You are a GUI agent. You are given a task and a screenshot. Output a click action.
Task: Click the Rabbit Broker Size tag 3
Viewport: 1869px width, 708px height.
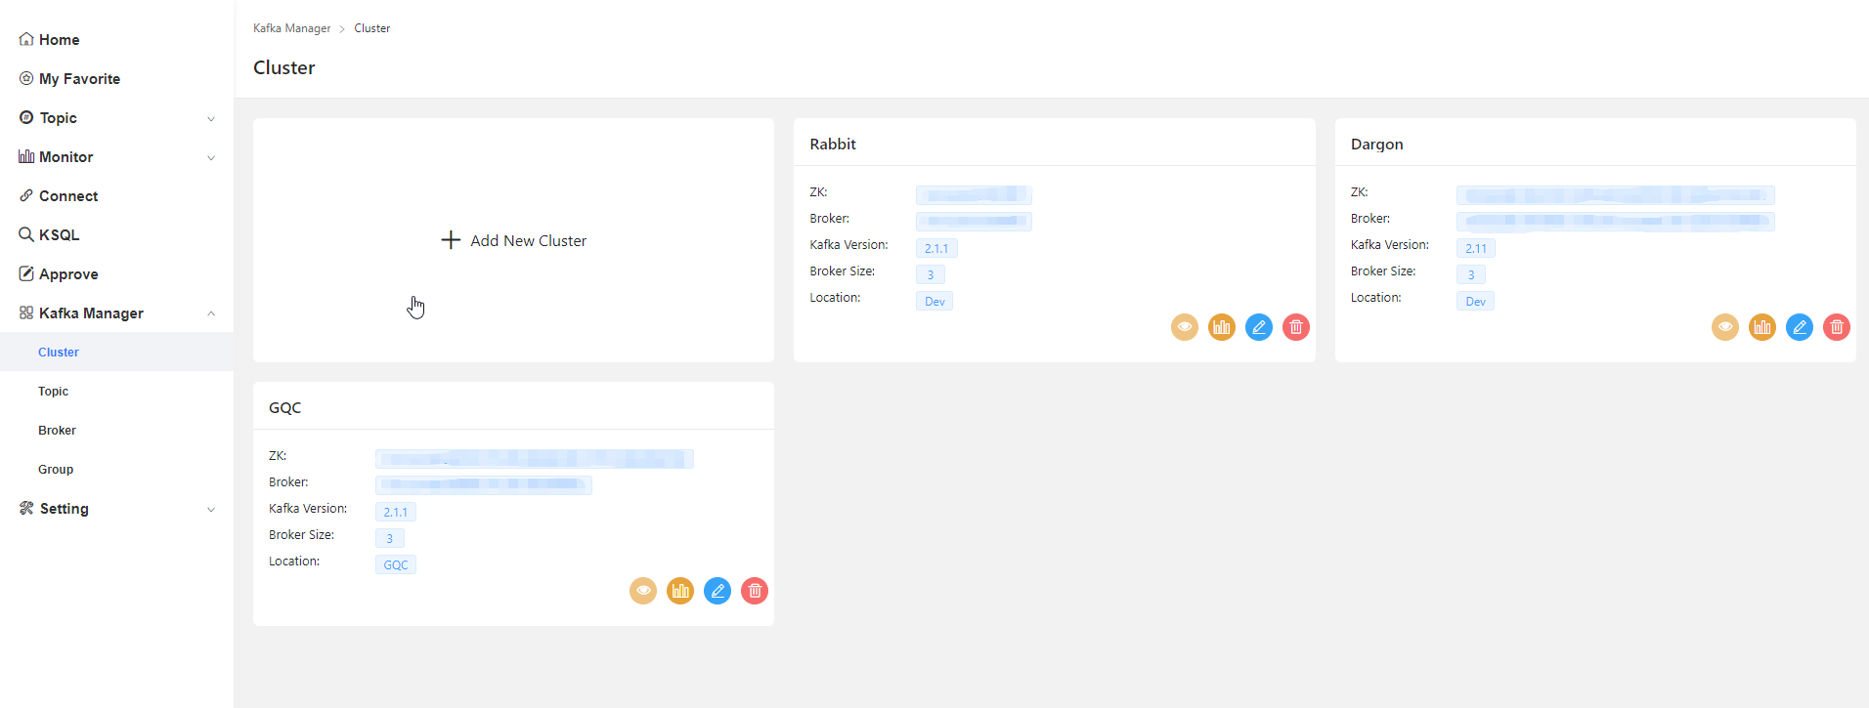coord(931,274)
